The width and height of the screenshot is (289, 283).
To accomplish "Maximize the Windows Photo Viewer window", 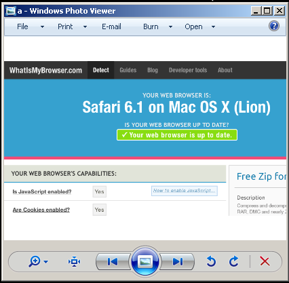I will [x=267, y=11].
